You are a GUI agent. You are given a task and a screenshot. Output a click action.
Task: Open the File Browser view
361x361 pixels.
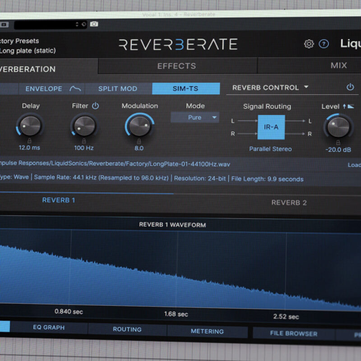[x=294, y=333]
